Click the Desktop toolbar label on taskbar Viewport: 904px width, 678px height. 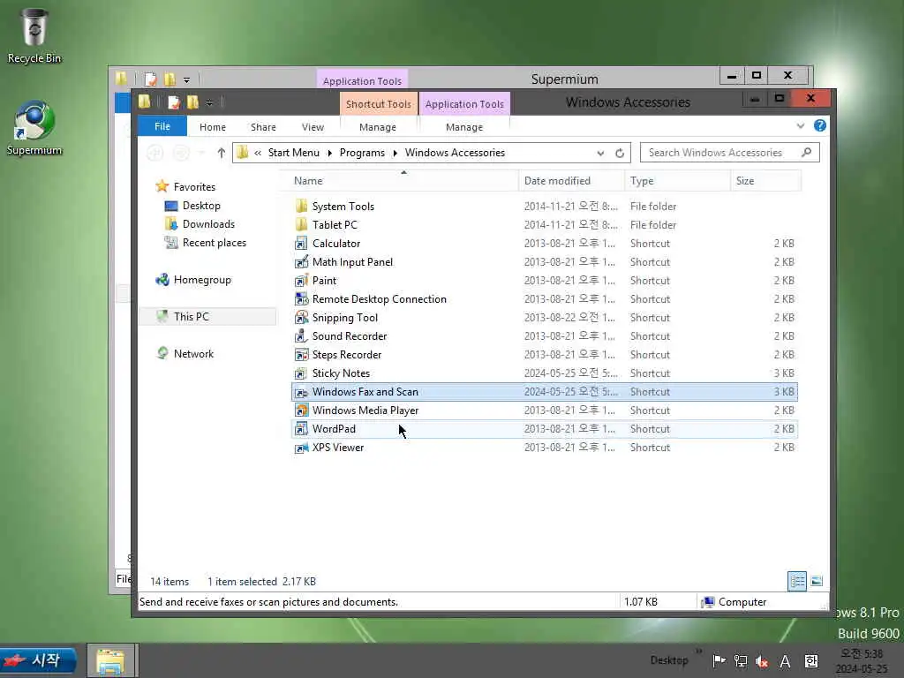coord(669,660)
